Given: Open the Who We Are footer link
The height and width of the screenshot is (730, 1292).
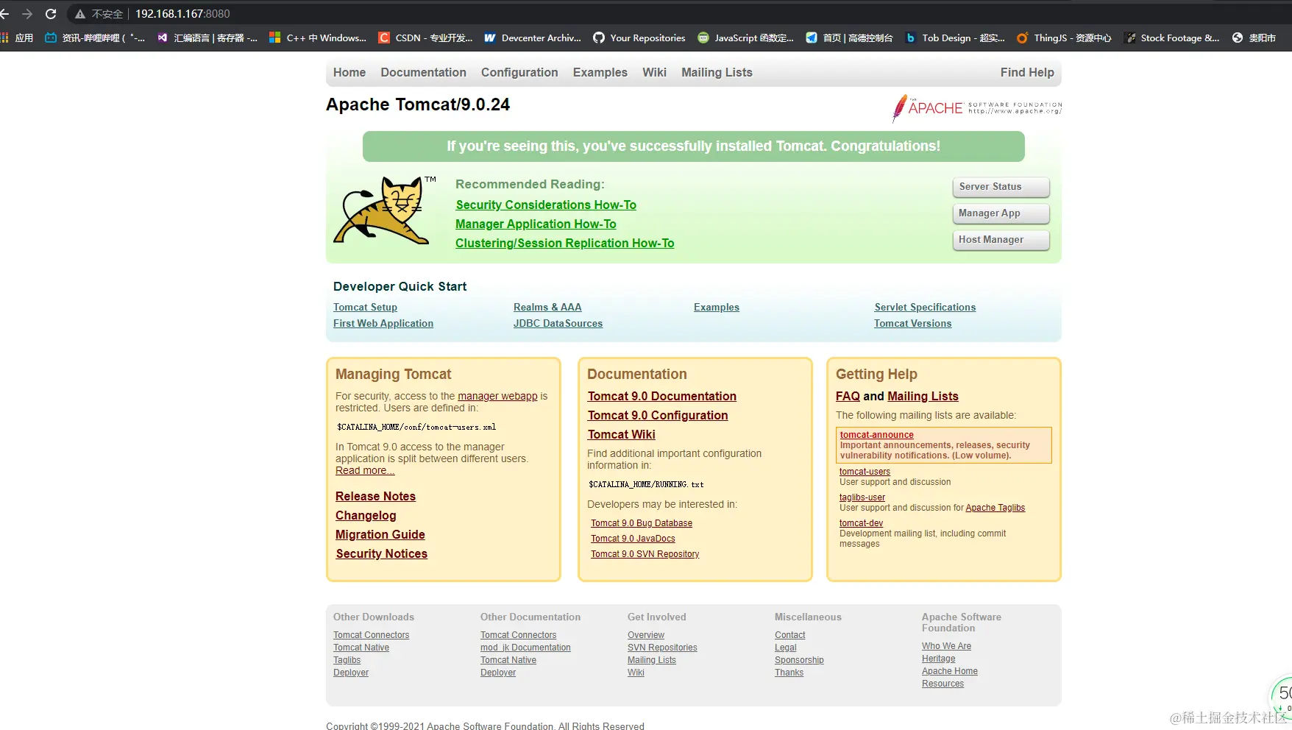Looking at the screenshot, I should click(x=946, y=646).
